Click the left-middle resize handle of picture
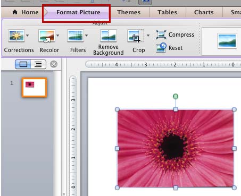This screenshot has height=196, width=241. (x=117, y=148)
